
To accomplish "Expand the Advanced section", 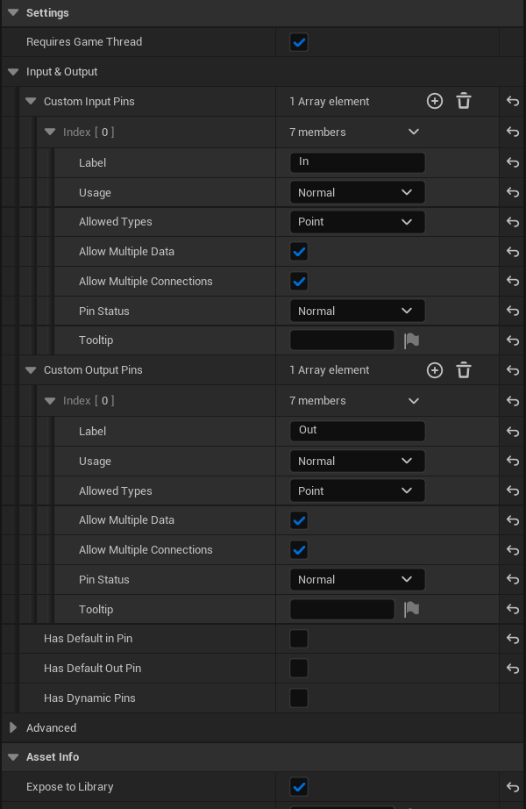I will pyautogui.click(x=13, y=728).
